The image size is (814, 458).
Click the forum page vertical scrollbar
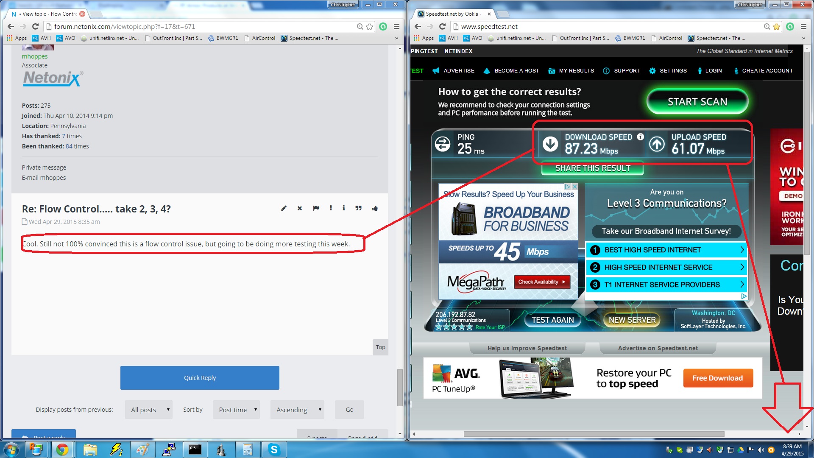click(399, 388)
